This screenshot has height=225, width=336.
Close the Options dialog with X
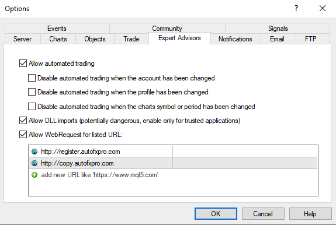tap(323, 8)
